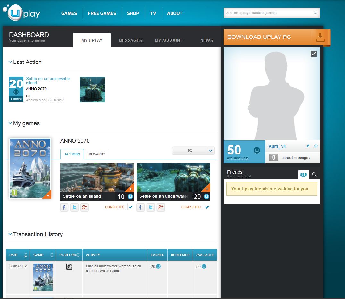Log out using the power icon next to Kura_VII
Image resolution: width=345 pixels, height=299 pixels.
[x=316, y=146]
